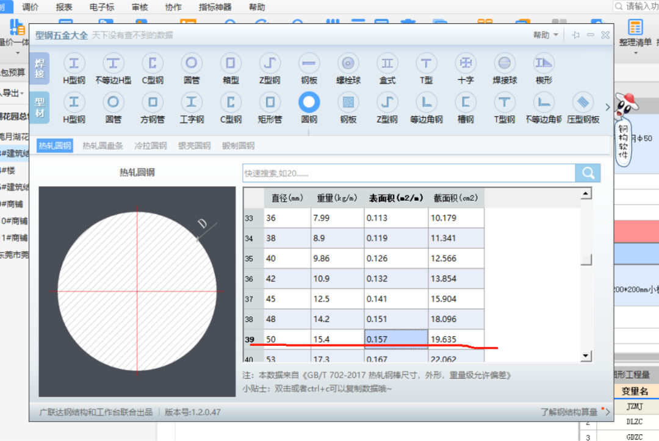Click the vertical scrollbar thumb of table

click(x=586, y=260)
